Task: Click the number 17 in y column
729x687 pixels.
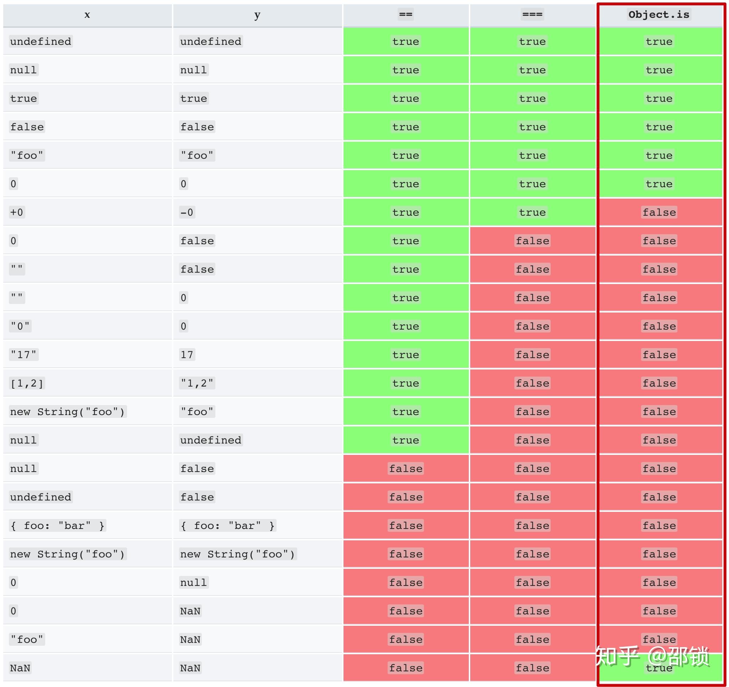Action: [x=187, y=355]
